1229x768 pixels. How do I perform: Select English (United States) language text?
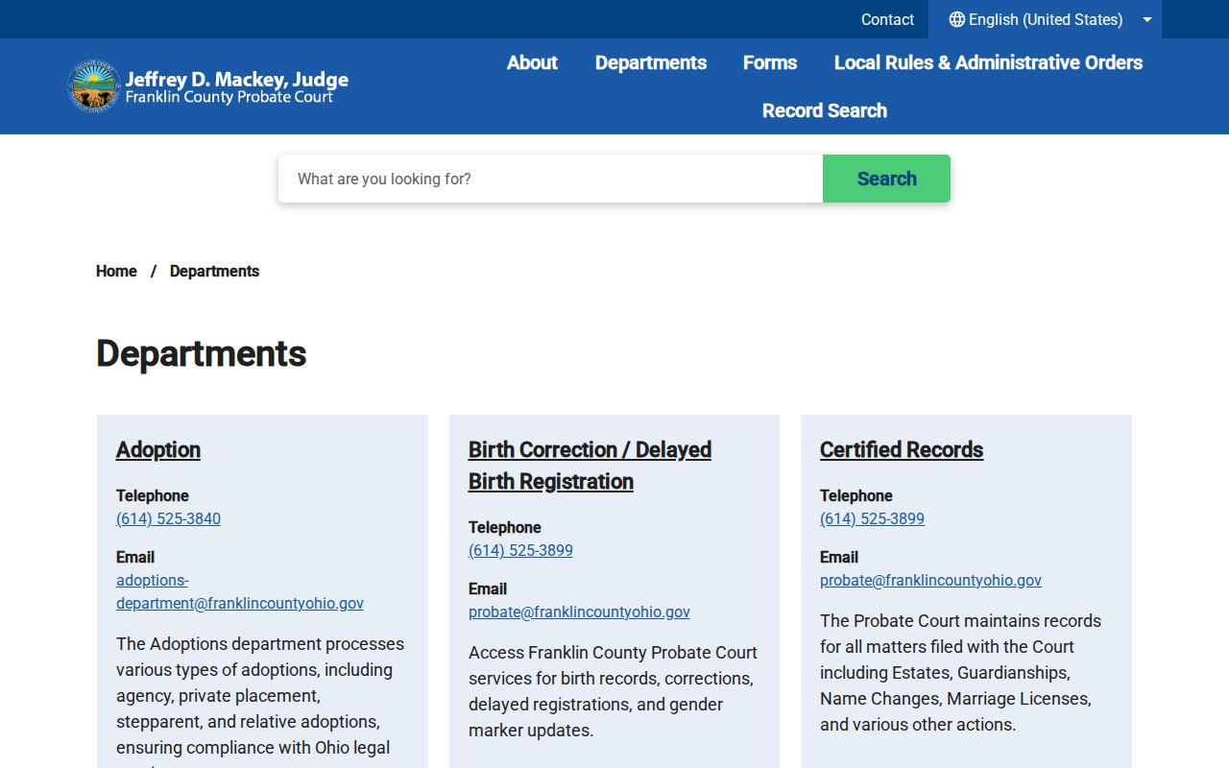pos(1046,19)
